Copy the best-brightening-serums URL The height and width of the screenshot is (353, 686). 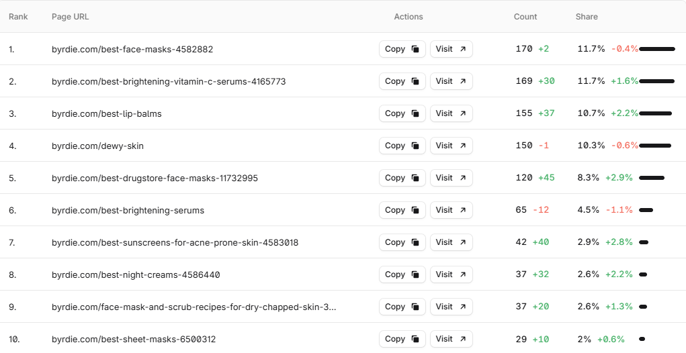pos(402,210)
